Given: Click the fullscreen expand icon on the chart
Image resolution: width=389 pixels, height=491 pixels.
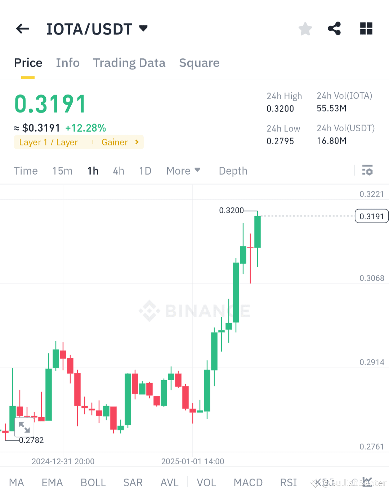Looking at the screenshot, I should pyautogui.click(x=24, y=428).
